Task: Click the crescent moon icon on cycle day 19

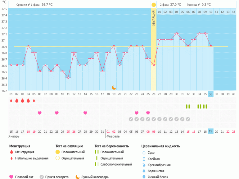Action: point(114,88)
